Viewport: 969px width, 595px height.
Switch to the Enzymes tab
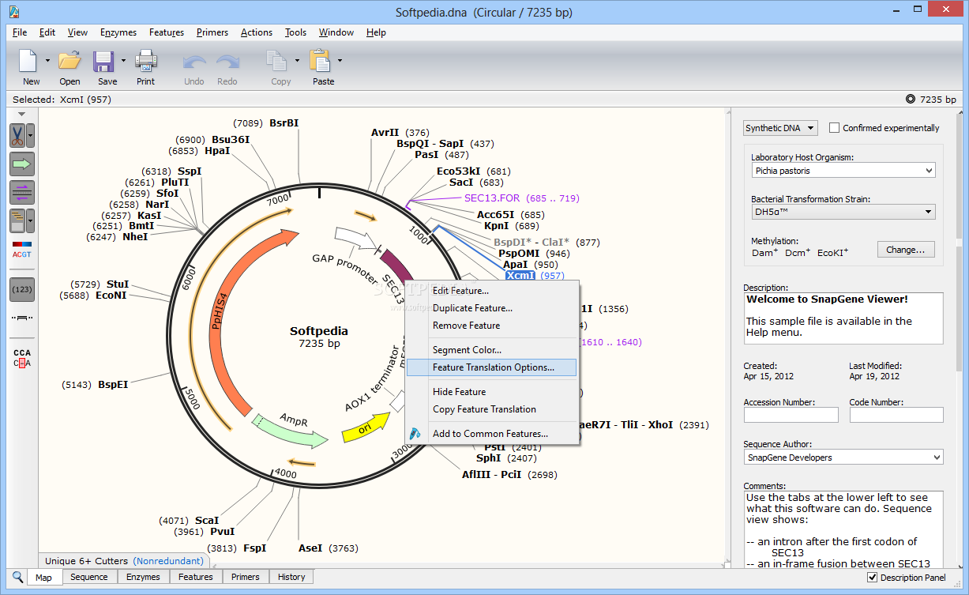[143, 577]
